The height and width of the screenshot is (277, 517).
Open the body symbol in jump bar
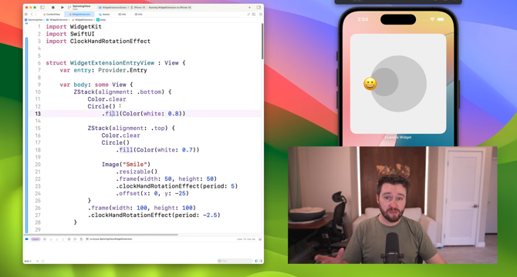click(101, 20)
